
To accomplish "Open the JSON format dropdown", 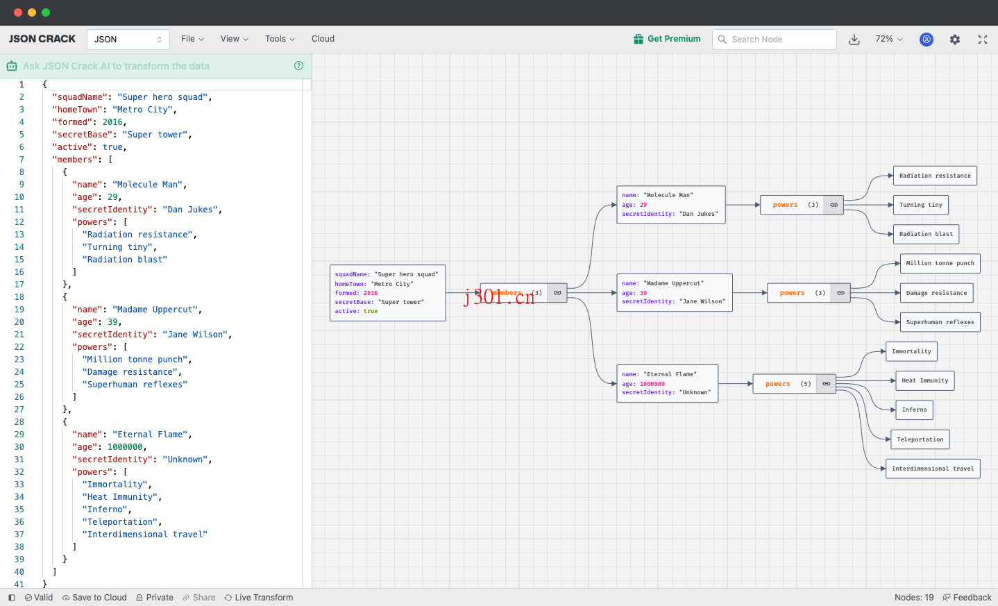I will pyautogui.click(x=128, y=40).
